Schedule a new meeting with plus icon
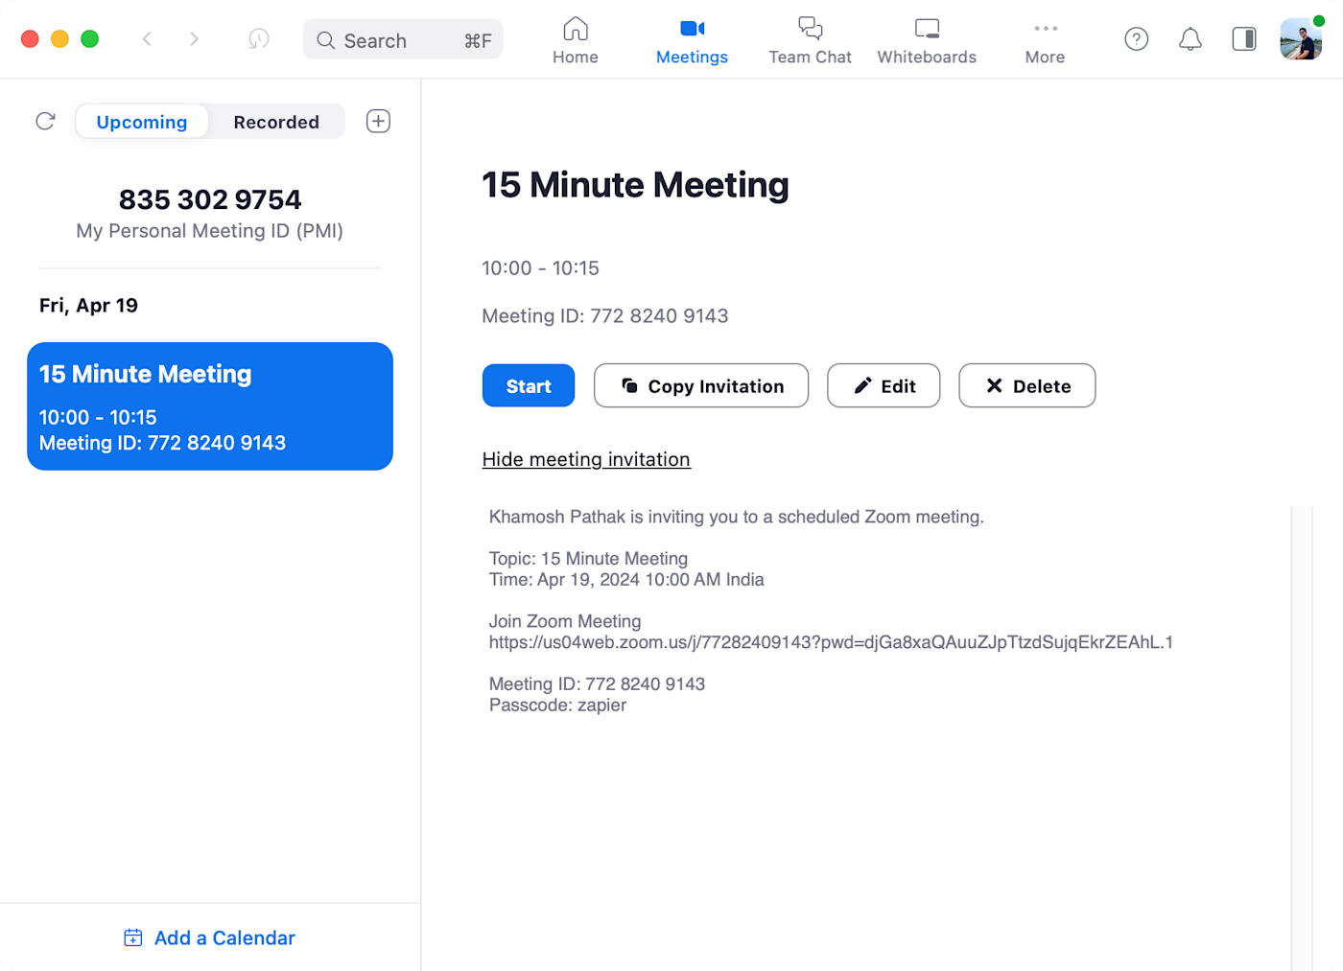1343x971 pixels. click(378, 122)
